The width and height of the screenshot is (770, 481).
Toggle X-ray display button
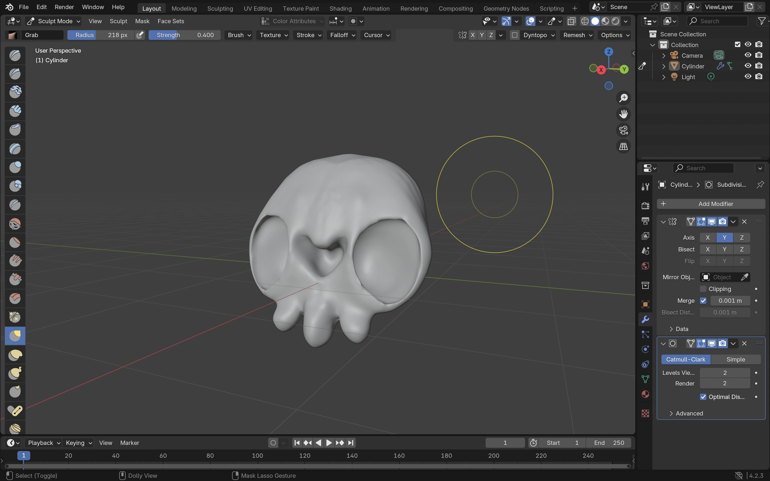571,21
